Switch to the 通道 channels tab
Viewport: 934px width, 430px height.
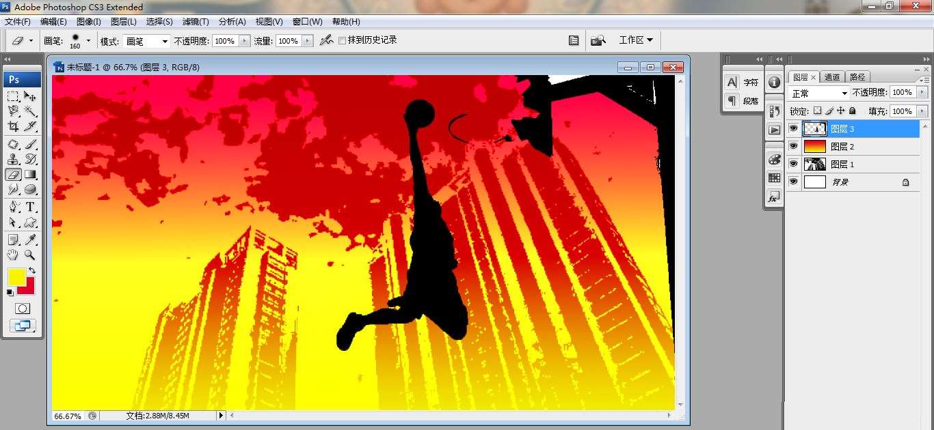coord(832,77)
